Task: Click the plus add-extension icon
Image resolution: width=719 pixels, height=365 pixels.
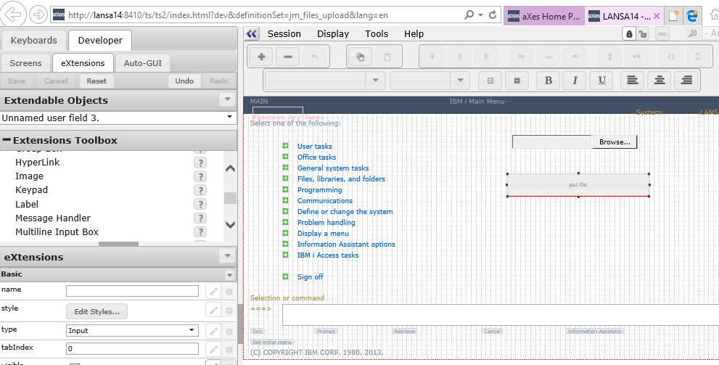Action: [261, 57]
